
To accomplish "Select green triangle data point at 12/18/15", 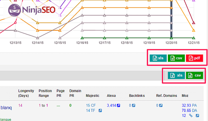I will [x=127, y=38].
